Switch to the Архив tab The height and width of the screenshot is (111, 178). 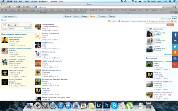coord(12,28)
